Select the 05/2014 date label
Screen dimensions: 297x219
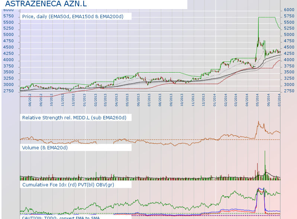(x=257, y=100)
